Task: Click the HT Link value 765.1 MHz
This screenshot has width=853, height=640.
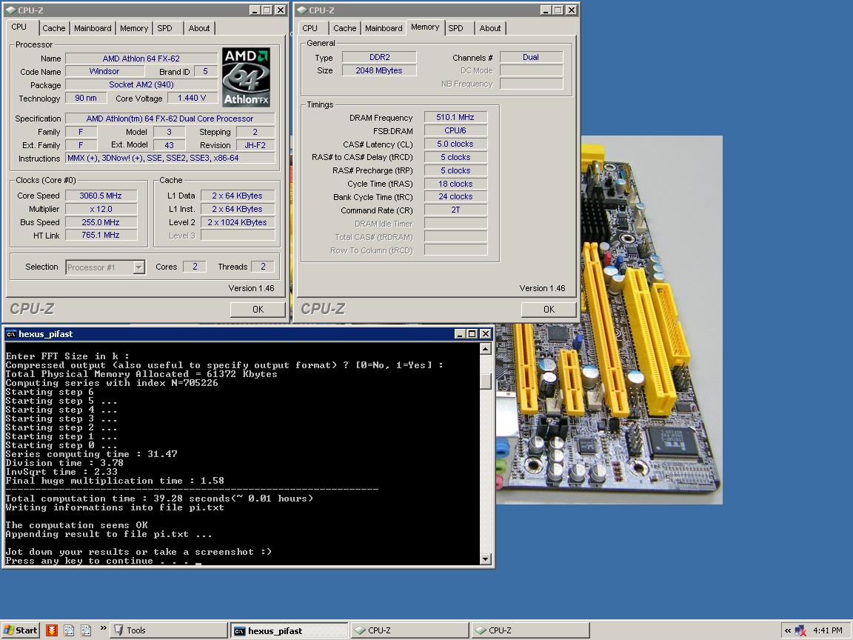Action: pos(101,235)
